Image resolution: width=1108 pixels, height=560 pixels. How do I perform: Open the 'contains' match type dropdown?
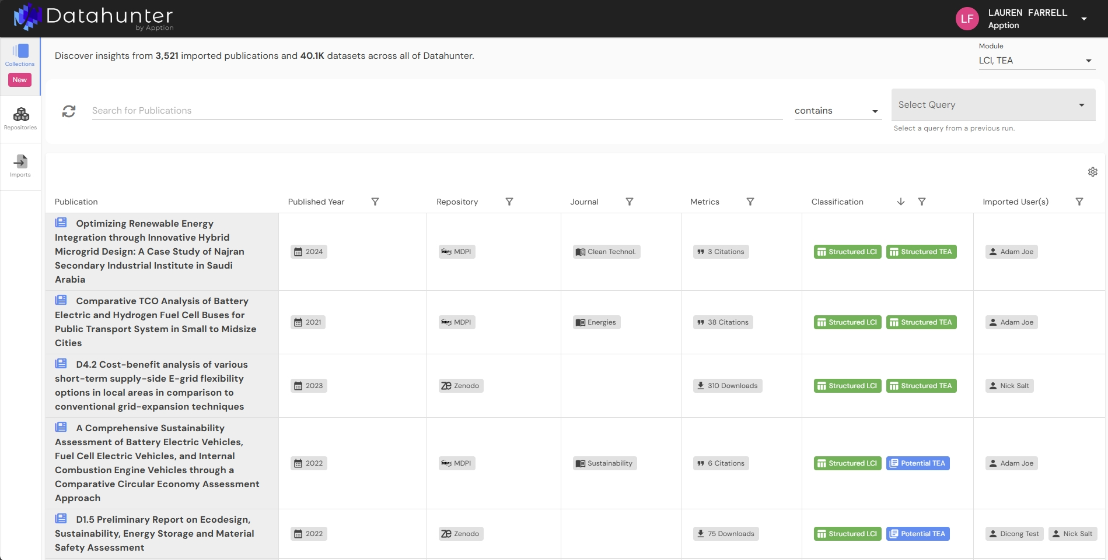pyautogui.click(x=836, y=111)
